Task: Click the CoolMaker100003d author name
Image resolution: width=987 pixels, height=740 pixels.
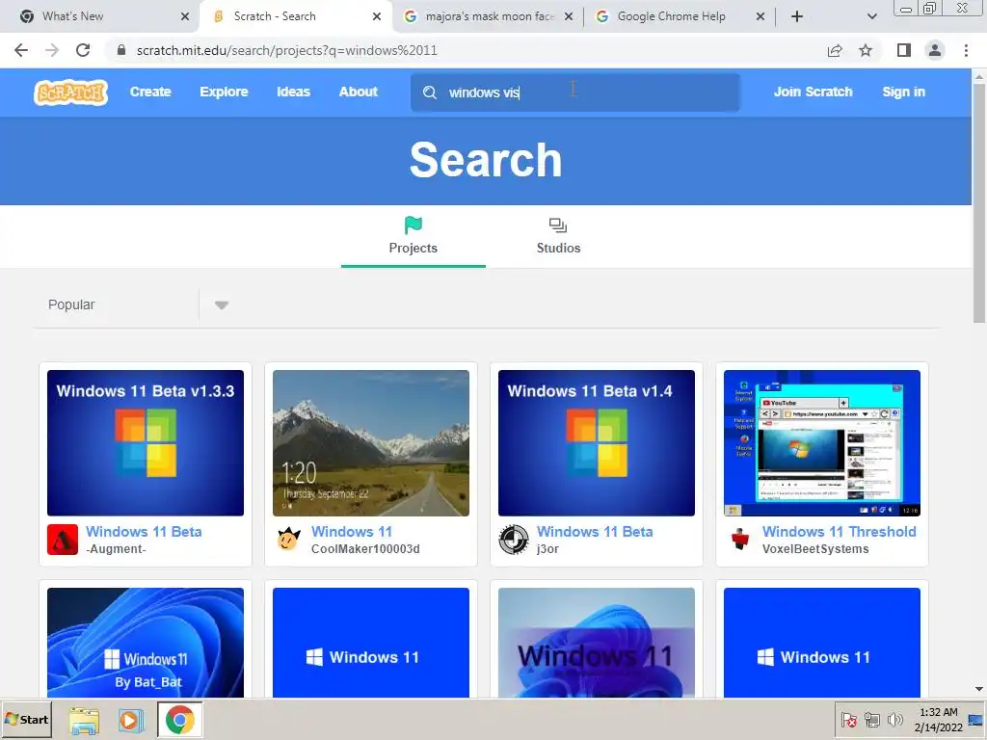Action: coord(365,549)
